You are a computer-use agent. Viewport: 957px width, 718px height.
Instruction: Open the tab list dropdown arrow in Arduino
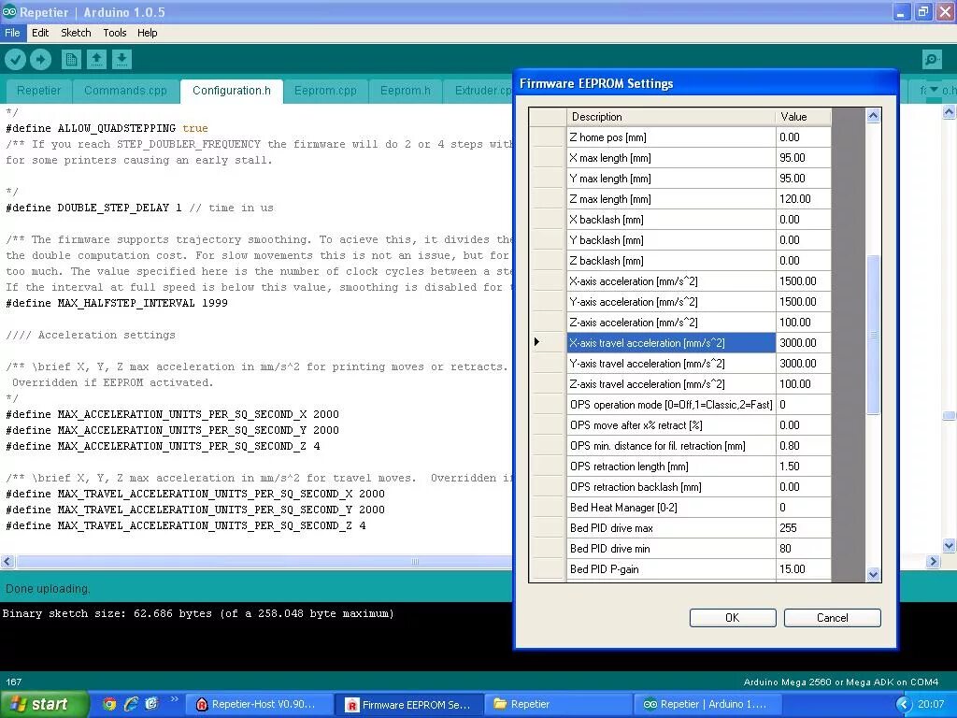click(934, 90)
